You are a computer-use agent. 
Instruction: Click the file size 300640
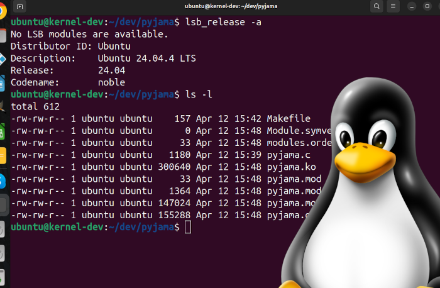174,167
